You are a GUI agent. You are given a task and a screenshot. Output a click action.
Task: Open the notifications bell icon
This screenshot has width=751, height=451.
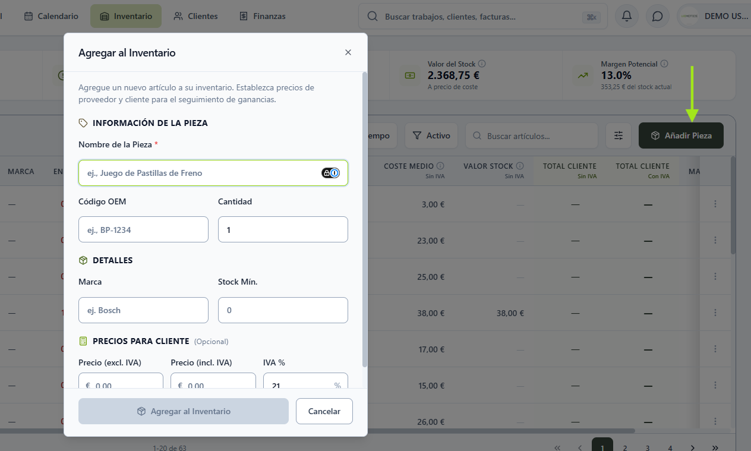click(x=626, y=16)
